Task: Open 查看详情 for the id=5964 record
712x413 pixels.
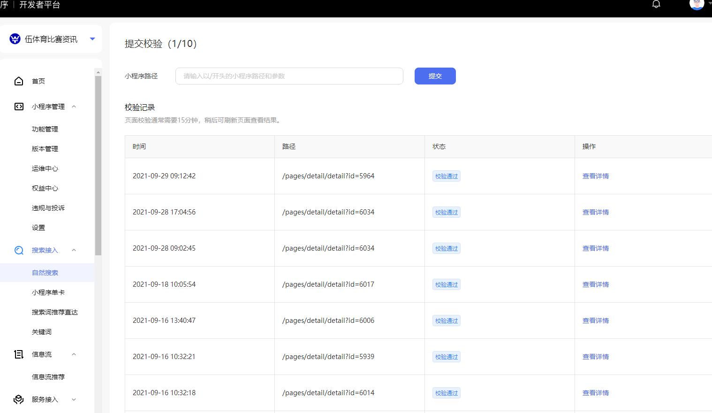Action: [x=596, y=176]
